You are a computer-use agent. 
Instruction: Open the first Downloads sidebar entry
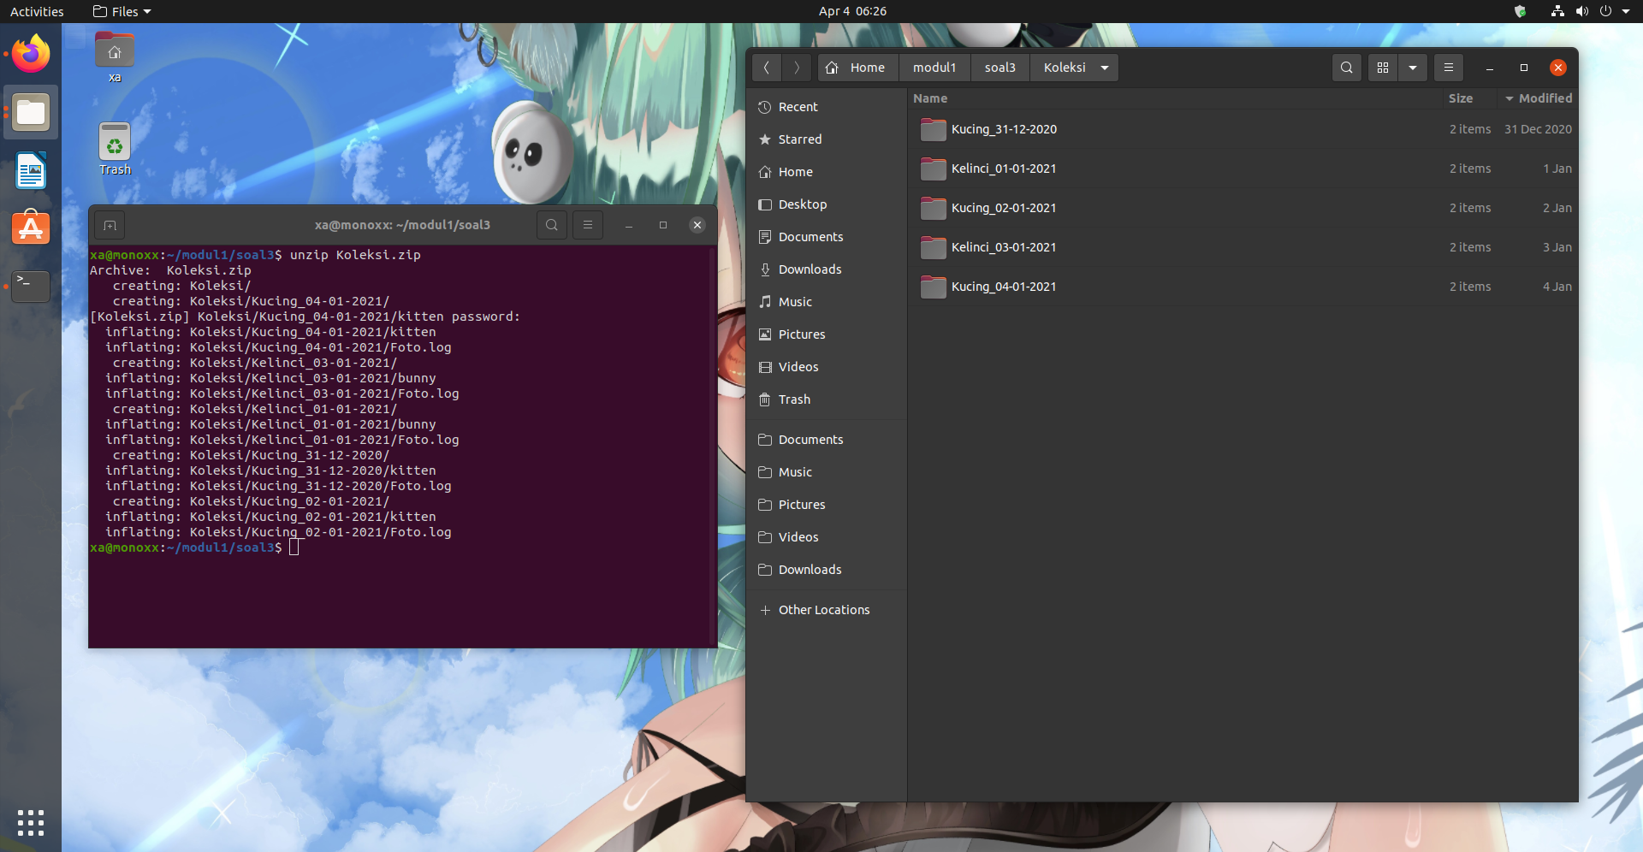point(827,269)
